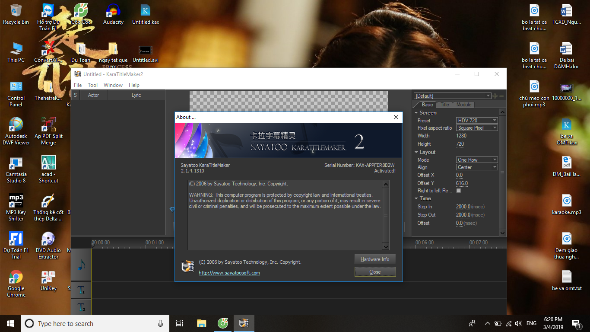Click the KaraTitleMaker taskbar icon
Viewport: 590px width, 332px height.
pyautogui.click(x=244, y=323)
